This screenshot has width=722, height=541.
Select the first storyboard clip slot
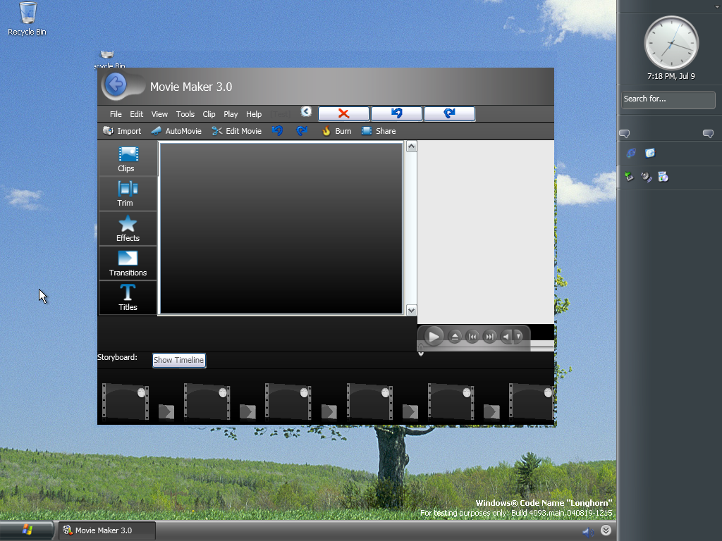(126, 402)
